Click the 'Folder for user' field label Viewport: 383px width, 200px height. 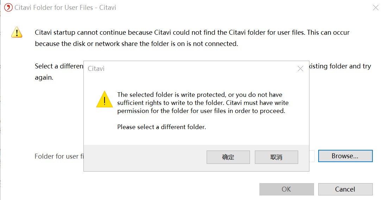59,156
